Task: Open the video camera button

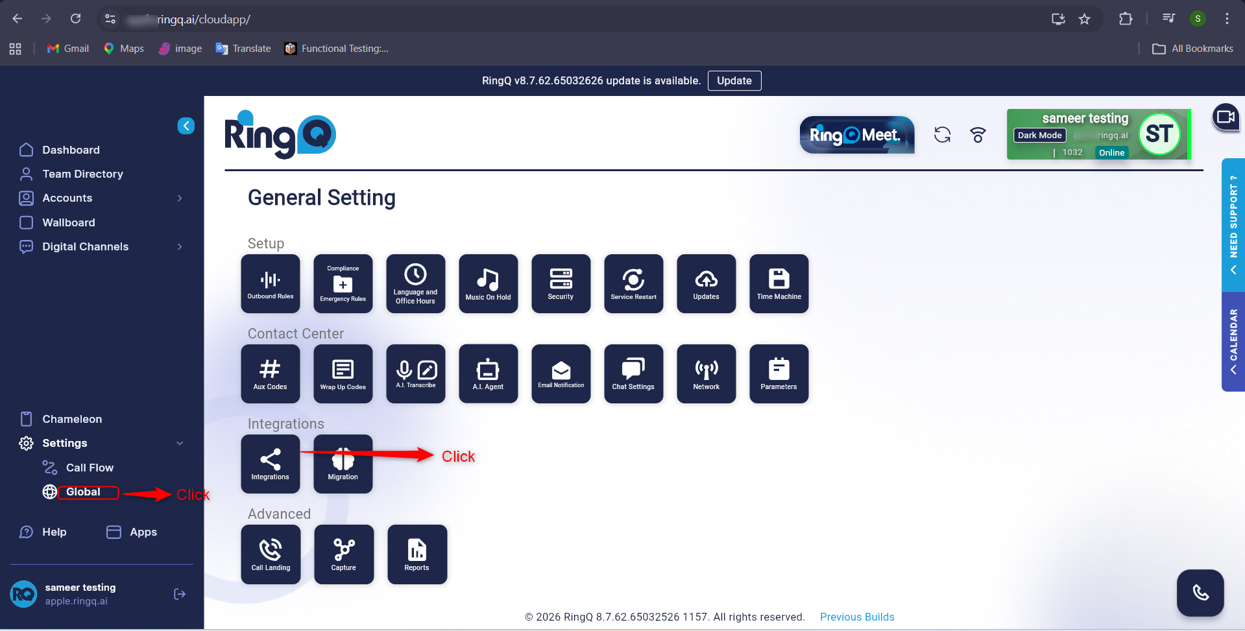Action: [1226, 117]
